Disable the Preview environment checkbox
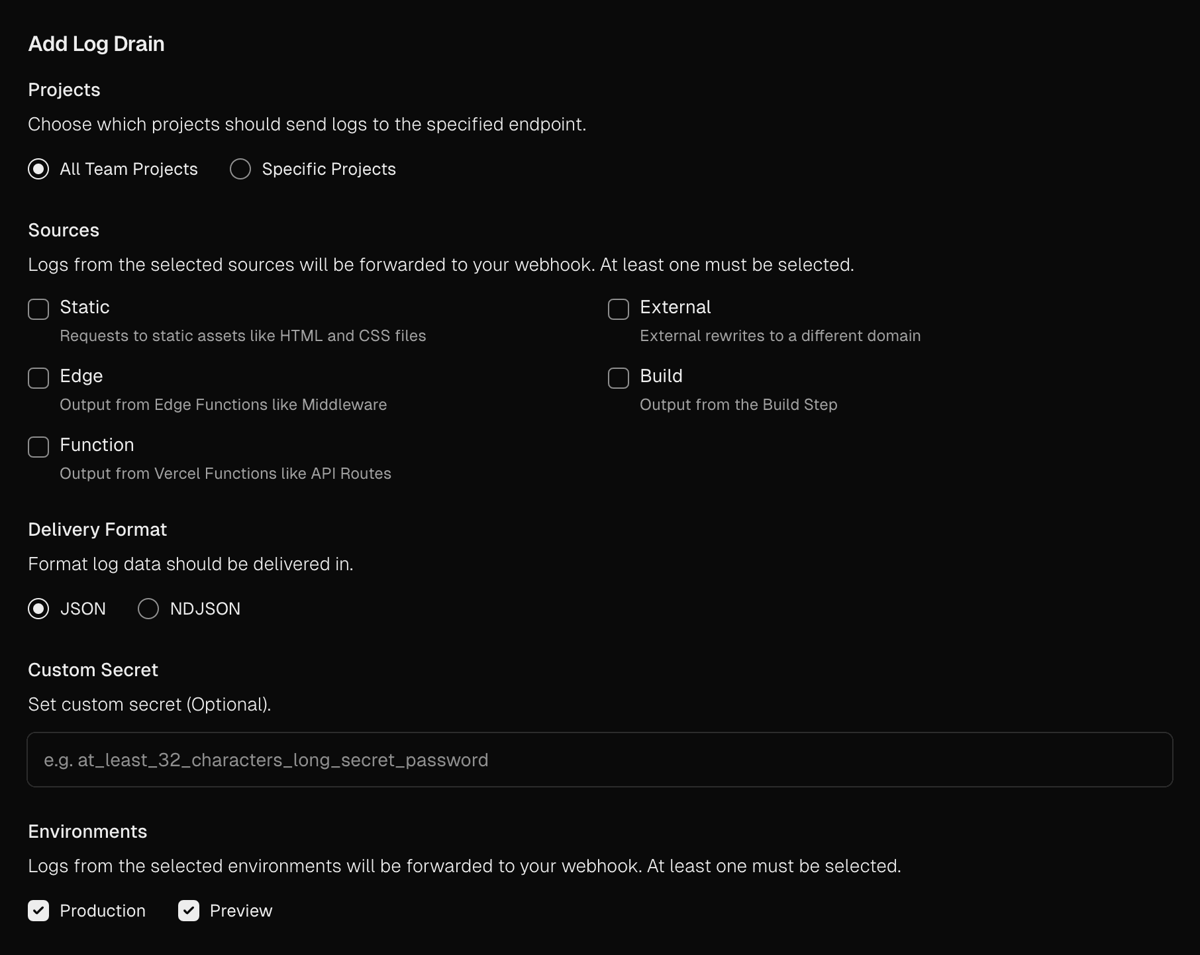The height and width of the screenshot is (955, 1200). [189, 911]
